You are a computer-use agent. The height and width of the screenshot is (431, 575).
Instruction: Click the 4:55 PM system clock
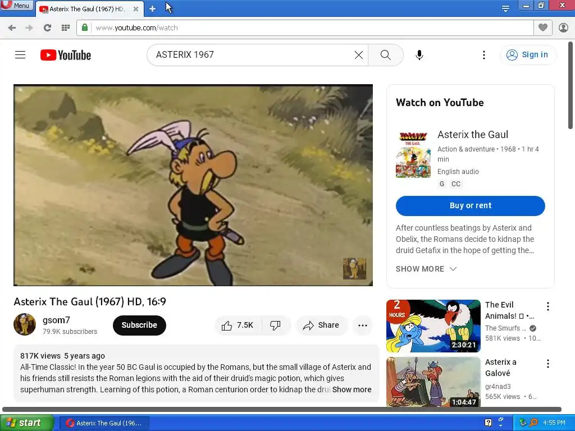(x=554, y=423)
